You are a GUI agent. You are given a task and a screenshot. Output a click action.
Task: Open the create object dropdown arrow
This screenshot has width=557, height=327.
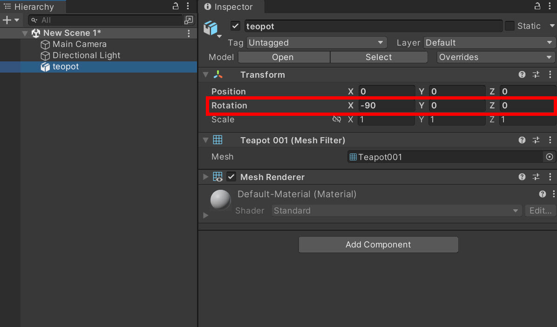click(x=17, y=20)
